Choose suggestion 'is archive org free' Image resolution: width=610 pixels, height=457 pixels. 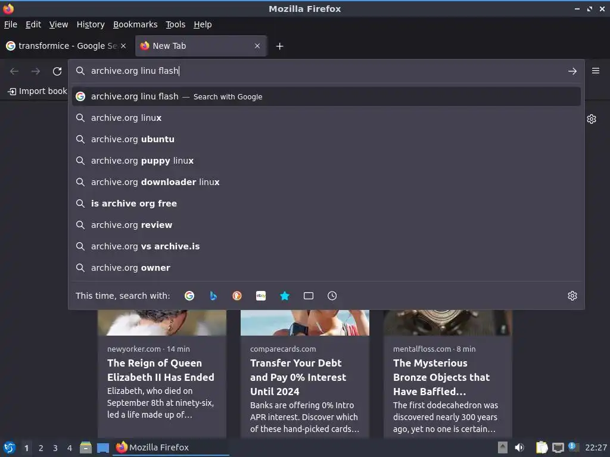click(326, 204)
